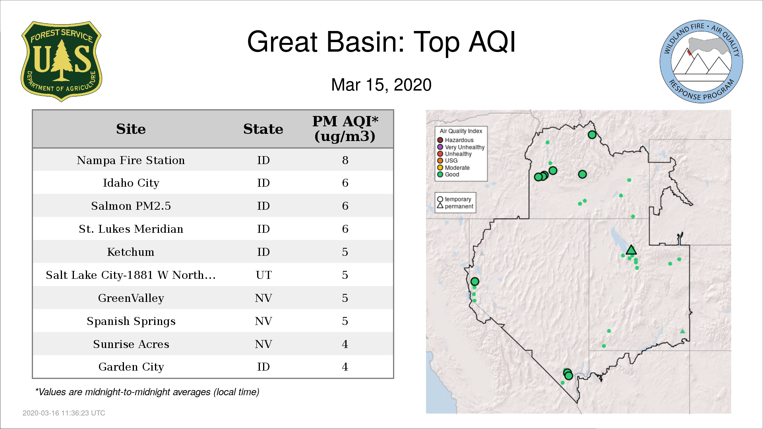Image resolution: width=763 pixels, height=429 pixels.
Task: Click the Hazardous legend color circle
Action: tap(440, 140)
